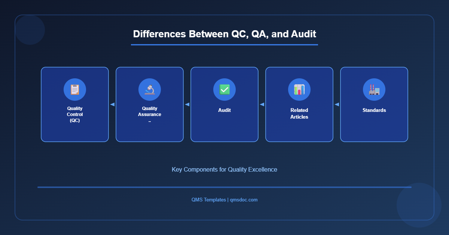Screen dimensions: 449x235
Task: Select the microscope icon above Quality Assurance
Action: point(150,90)
